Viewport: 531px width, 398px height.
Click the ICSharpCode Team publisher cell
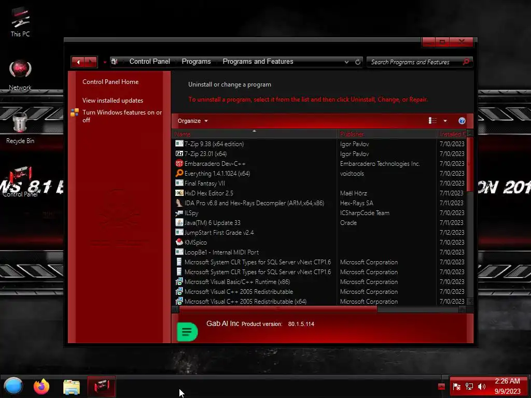(365, 213)
